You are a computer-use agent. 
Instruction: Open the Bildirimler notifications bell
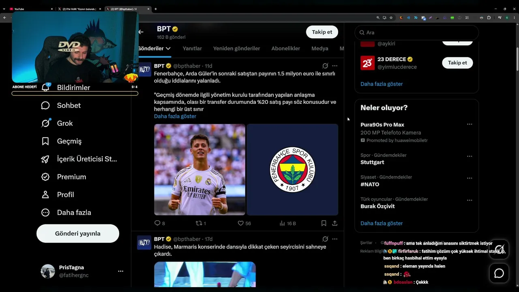pyautogui.click(x=45, y=87)
